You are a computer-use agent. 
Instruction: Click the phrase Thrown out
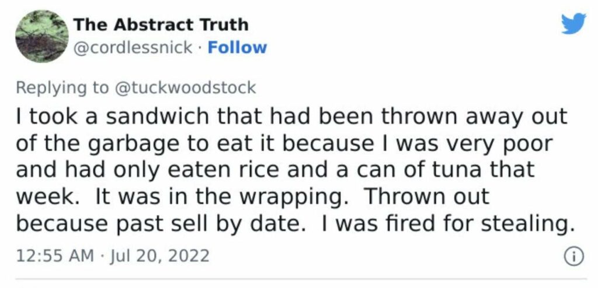point(426,196)
